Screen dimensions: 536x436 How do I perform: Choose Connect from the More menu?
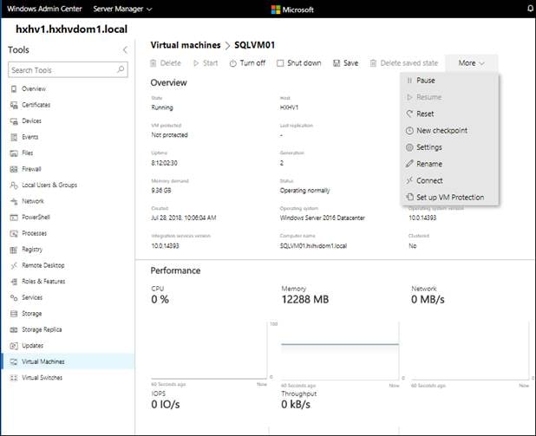(x=449, y=181)
